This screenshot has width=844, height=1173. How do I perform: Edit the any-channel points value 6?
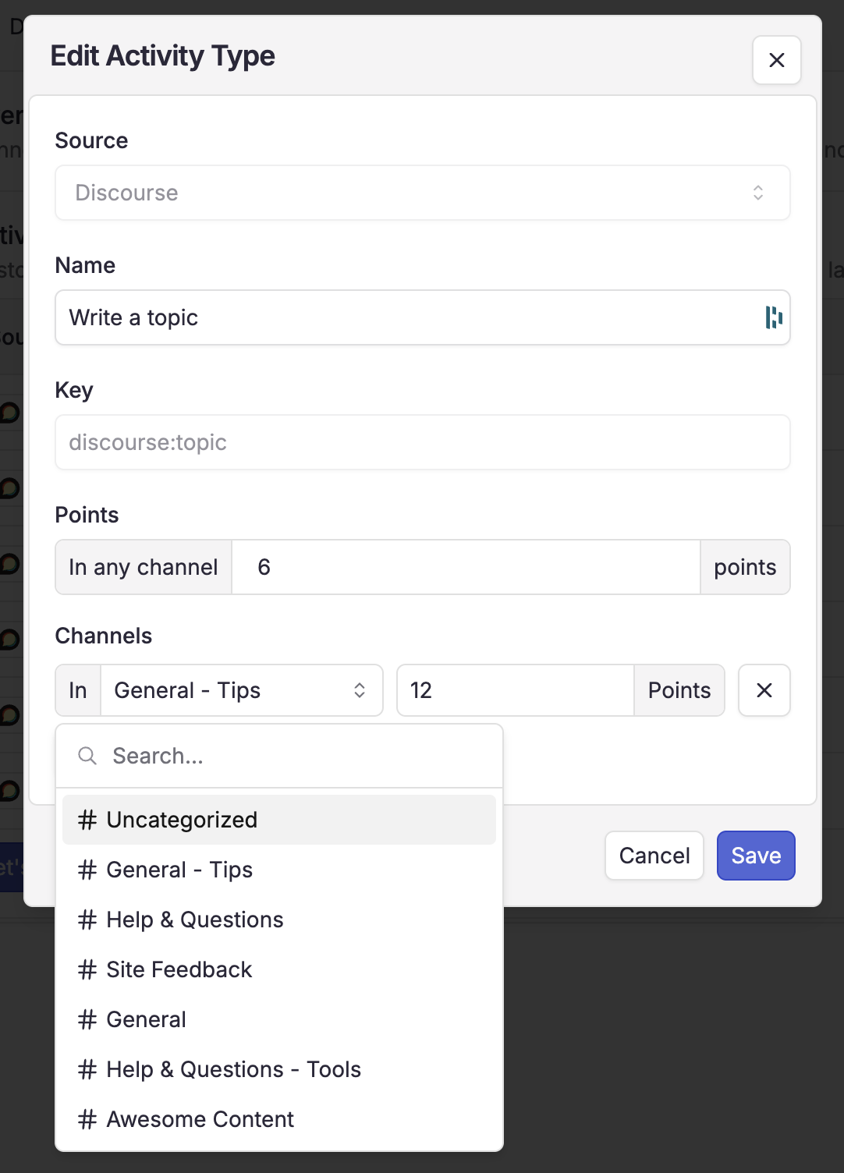tap(466, 567)
